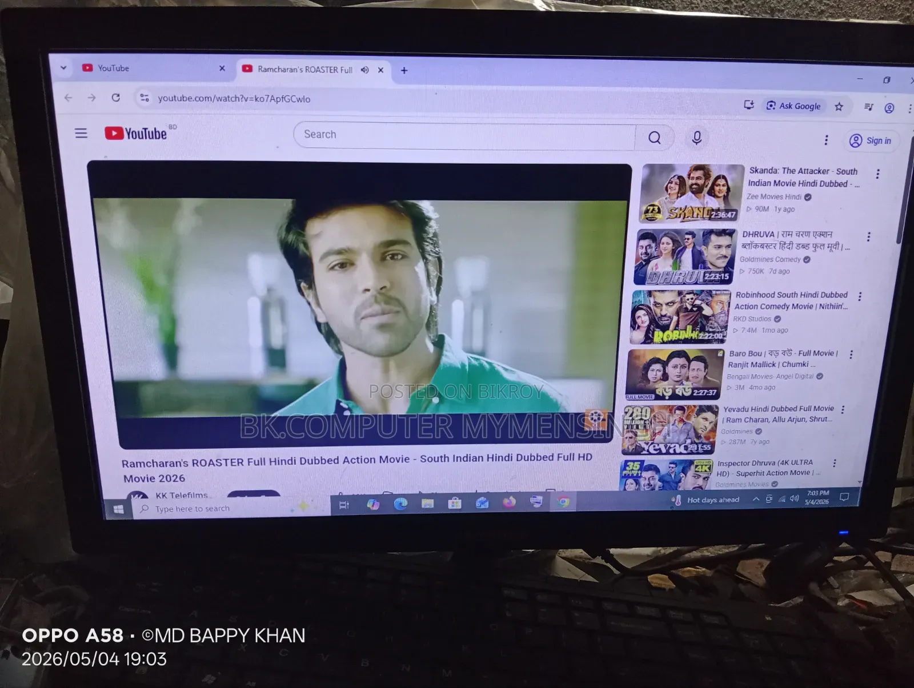Select Chrome on the taskbar
Screen dimensions: 914x688
(x=564, y=502)
